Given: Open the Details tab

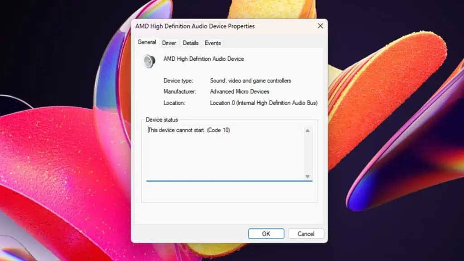Looking at the screenshot, I should [190, 43].
